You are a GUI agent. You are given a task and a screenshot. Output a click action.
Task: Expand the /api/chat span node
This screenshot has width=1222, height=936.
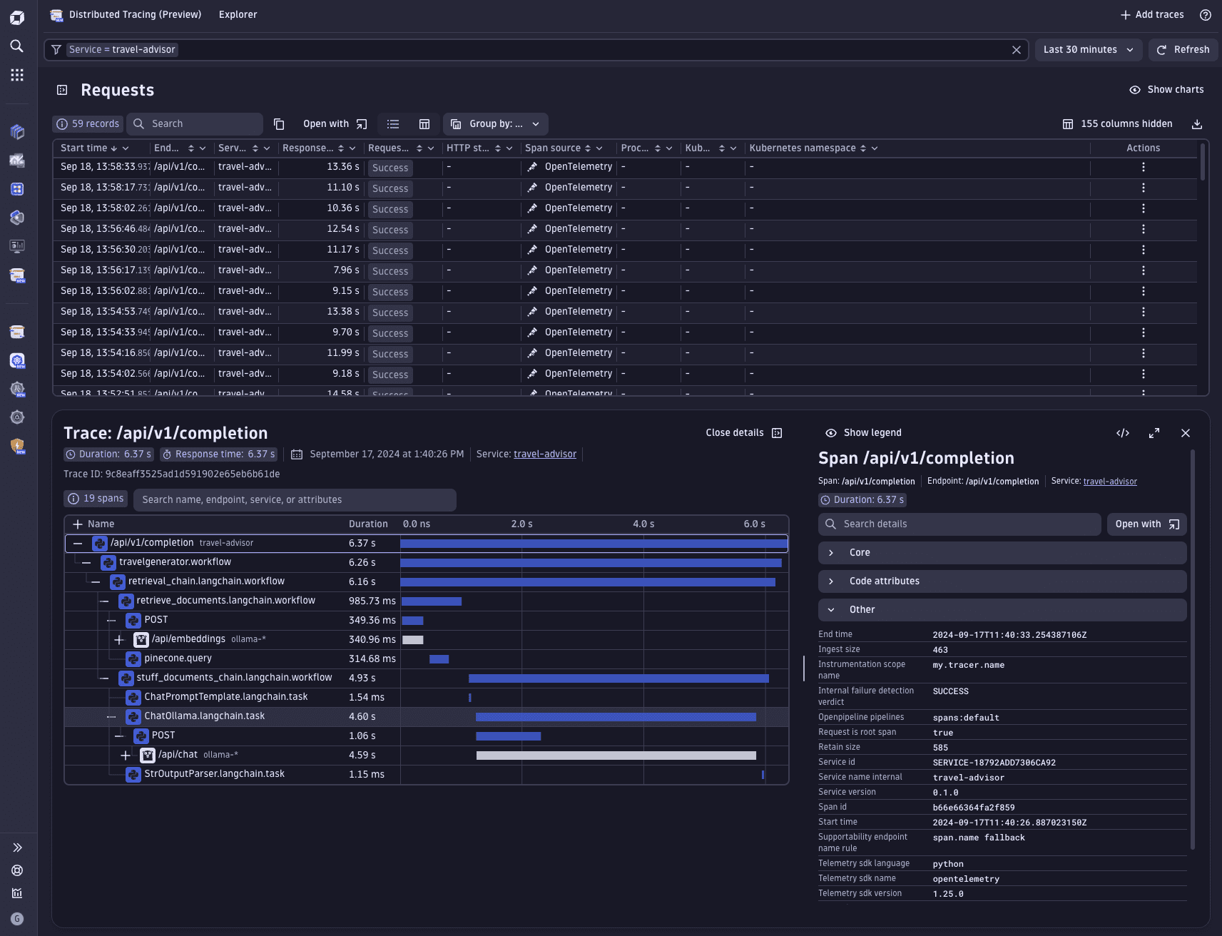(x=126, y=756)
